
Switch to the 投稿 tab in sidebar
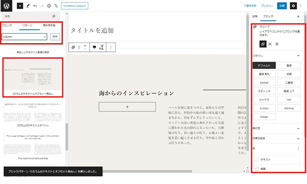[x=256, y=16]
